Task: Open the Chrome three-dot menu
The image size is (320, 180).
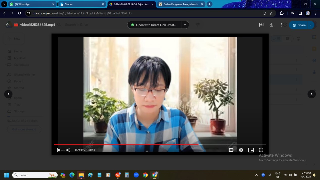Action: [x=315, y=13]
